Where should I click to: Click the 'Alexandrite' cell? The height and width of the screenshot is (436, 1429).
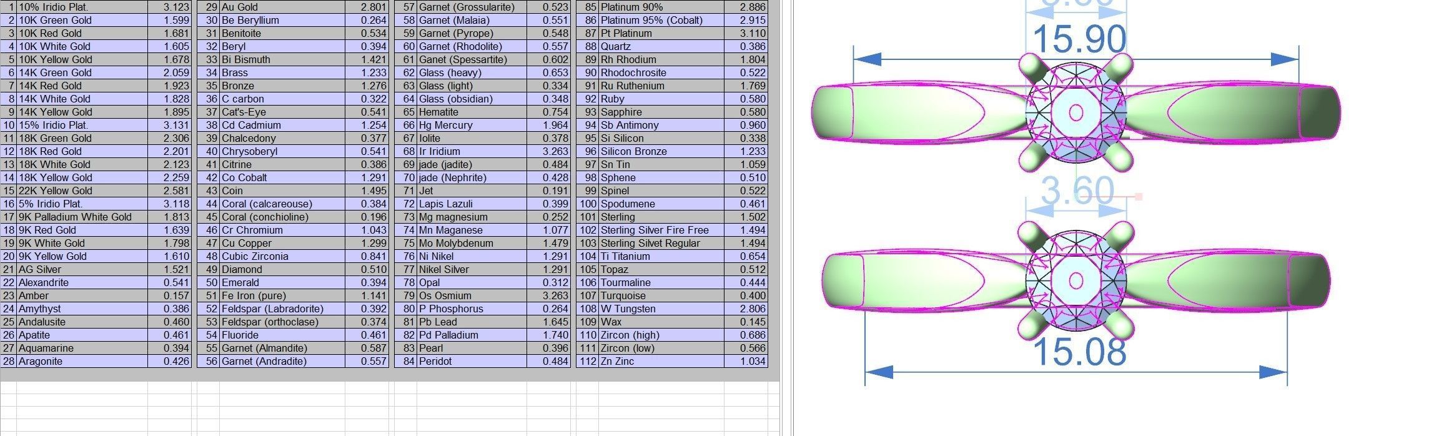pos(82,282)
